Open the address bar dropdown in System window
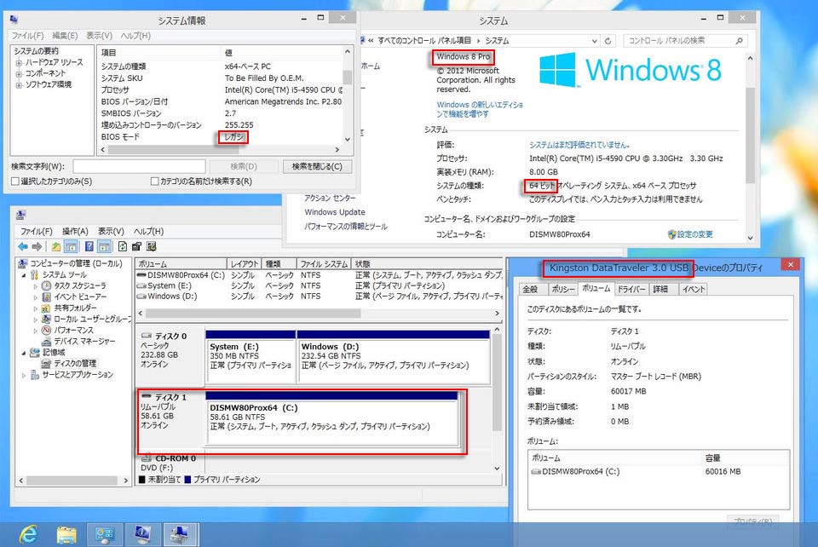818x547 pixels. click(594, 41)
